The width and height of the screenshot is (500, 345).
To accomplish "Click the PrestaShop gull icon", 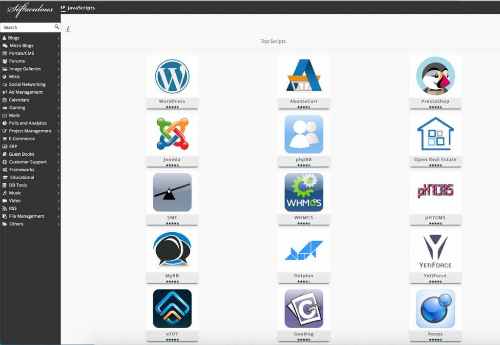I will tap(435, 78).
